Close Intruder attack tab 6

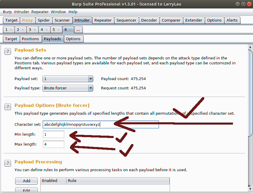tap(71, 30)
